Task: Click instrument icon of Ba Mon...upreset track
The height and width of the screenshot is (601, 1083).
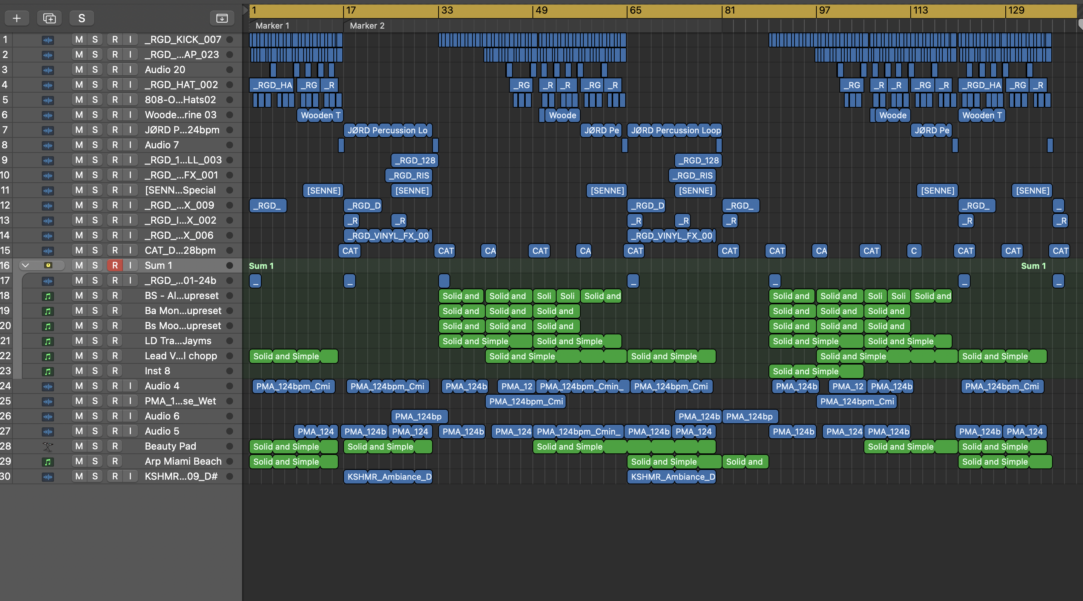Action: [x=48, y=311]
